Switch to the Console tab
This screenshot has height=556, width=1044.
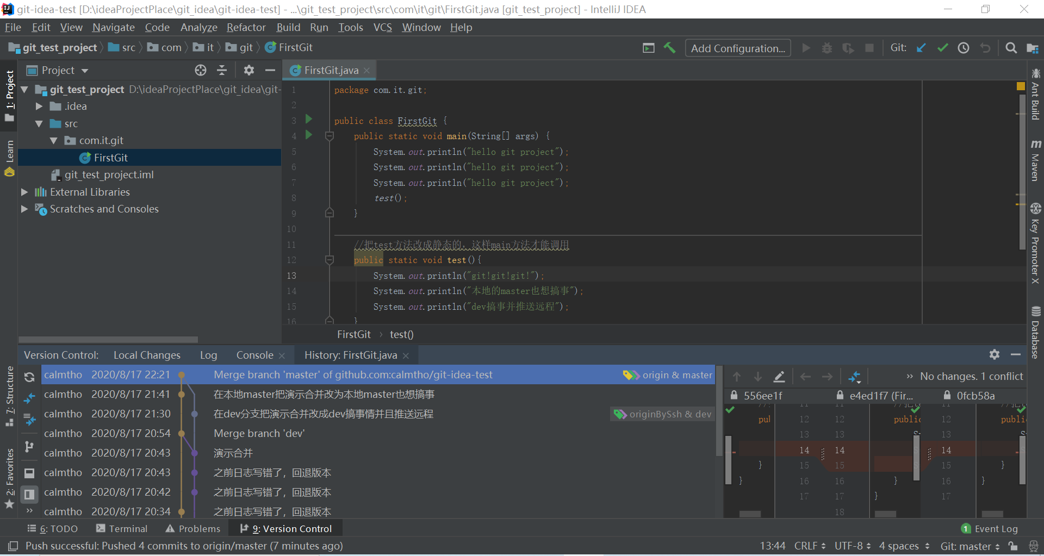254,355
